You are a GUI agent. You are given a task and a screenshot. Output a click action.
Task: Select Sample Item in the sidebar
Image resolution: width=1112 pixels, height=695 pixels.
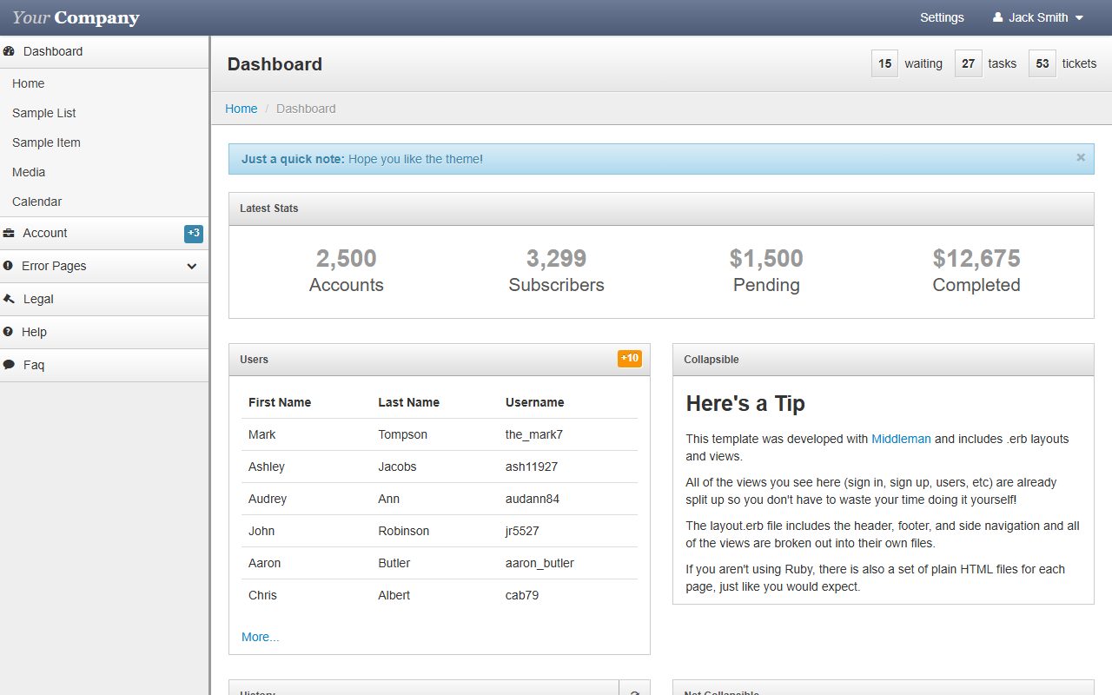click(46, 142)
